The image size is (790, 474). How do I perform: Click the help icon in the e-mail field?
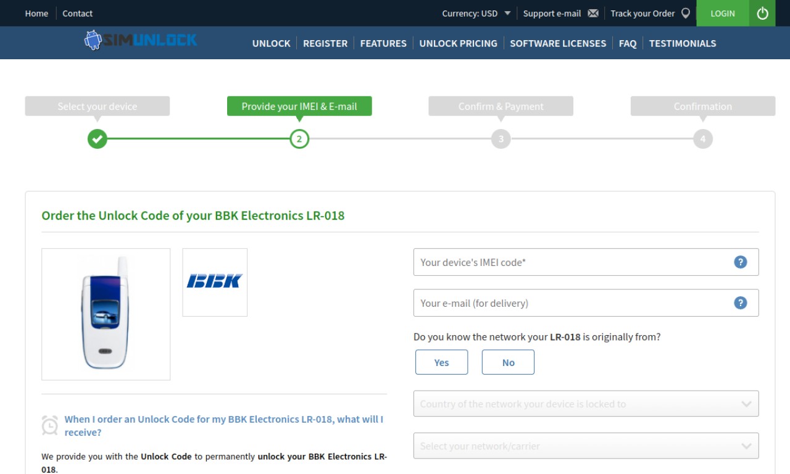[x=741, y=303]
